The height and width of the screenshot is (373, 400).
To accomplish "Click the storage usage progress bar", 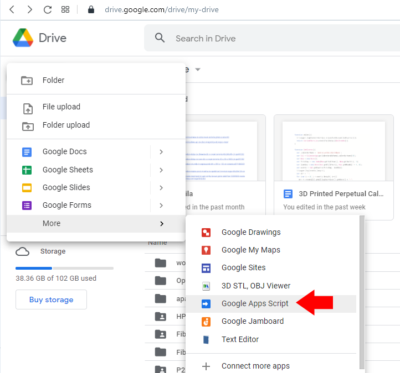I will coord(64,268).
